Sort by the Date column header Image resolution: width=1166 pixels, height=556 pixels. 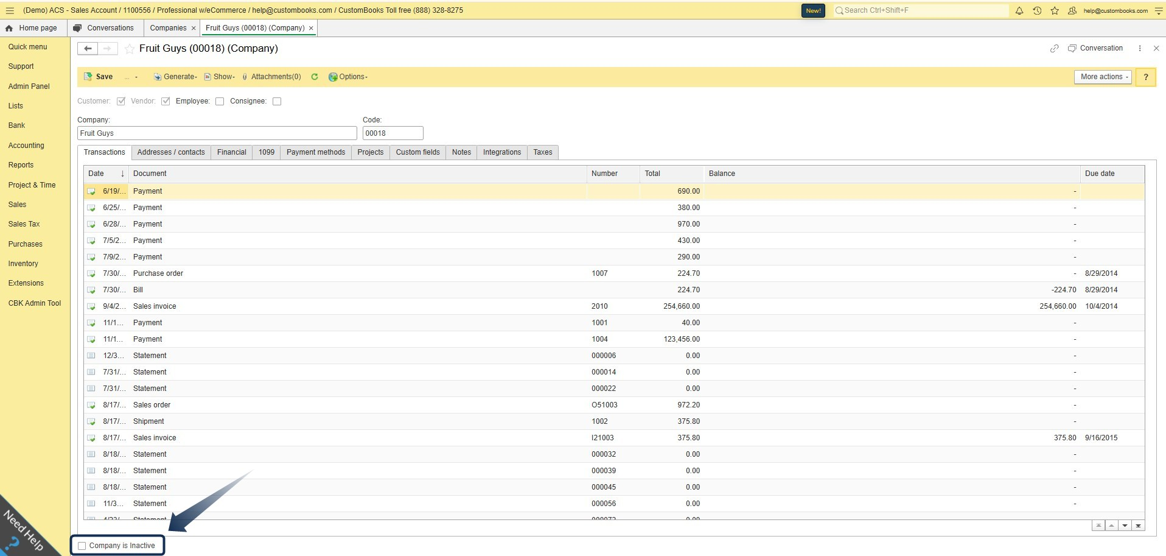(x=106, y=174)
